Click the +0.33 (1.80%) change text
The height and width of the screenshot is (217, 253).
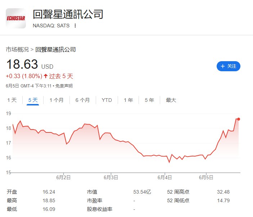(24, 76)
